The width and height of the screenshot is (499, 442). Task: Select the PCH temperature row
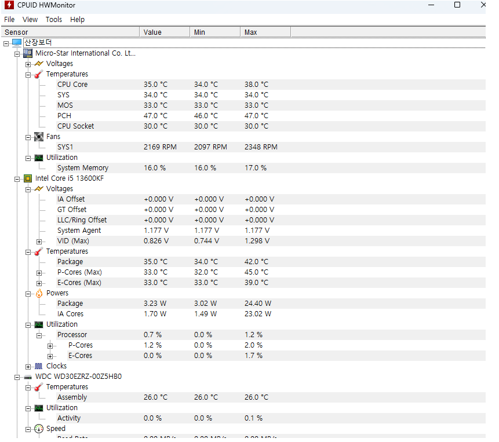point(271,116)
